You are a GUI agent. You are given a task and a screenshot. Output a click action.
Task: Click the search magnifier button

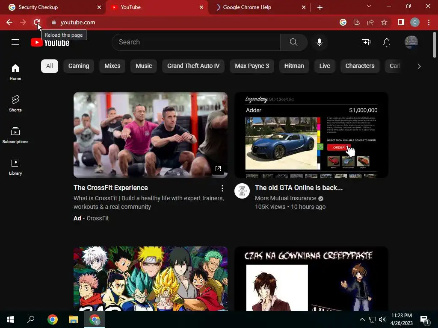tap(293, 42)
